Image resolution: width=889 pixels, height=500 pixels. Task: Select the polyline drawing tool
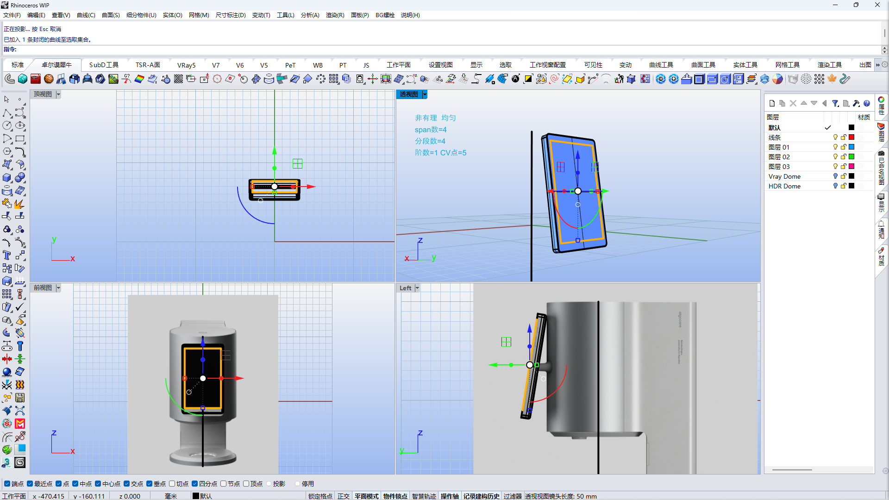(x=7, y=113)
